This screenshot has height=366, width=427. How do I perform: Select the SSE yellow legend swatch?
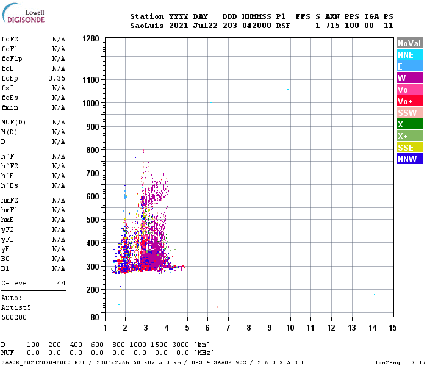pyautogui.click(x=410, y=148)
